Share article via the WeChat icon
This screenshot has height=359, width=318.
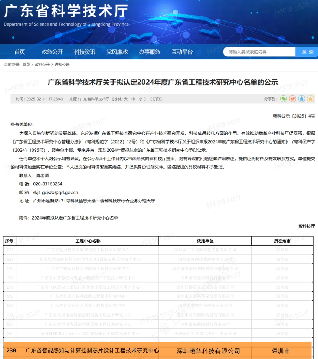pos(283,99)
